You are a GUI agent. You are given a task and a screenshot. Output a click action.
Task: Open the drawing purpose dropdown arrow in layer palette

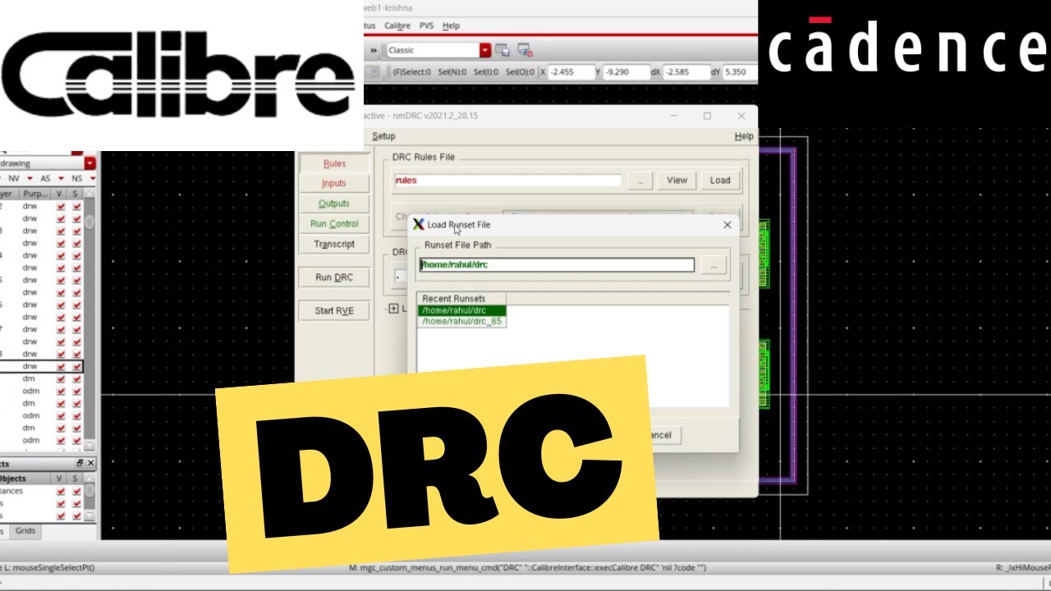(x=90, y=163)
